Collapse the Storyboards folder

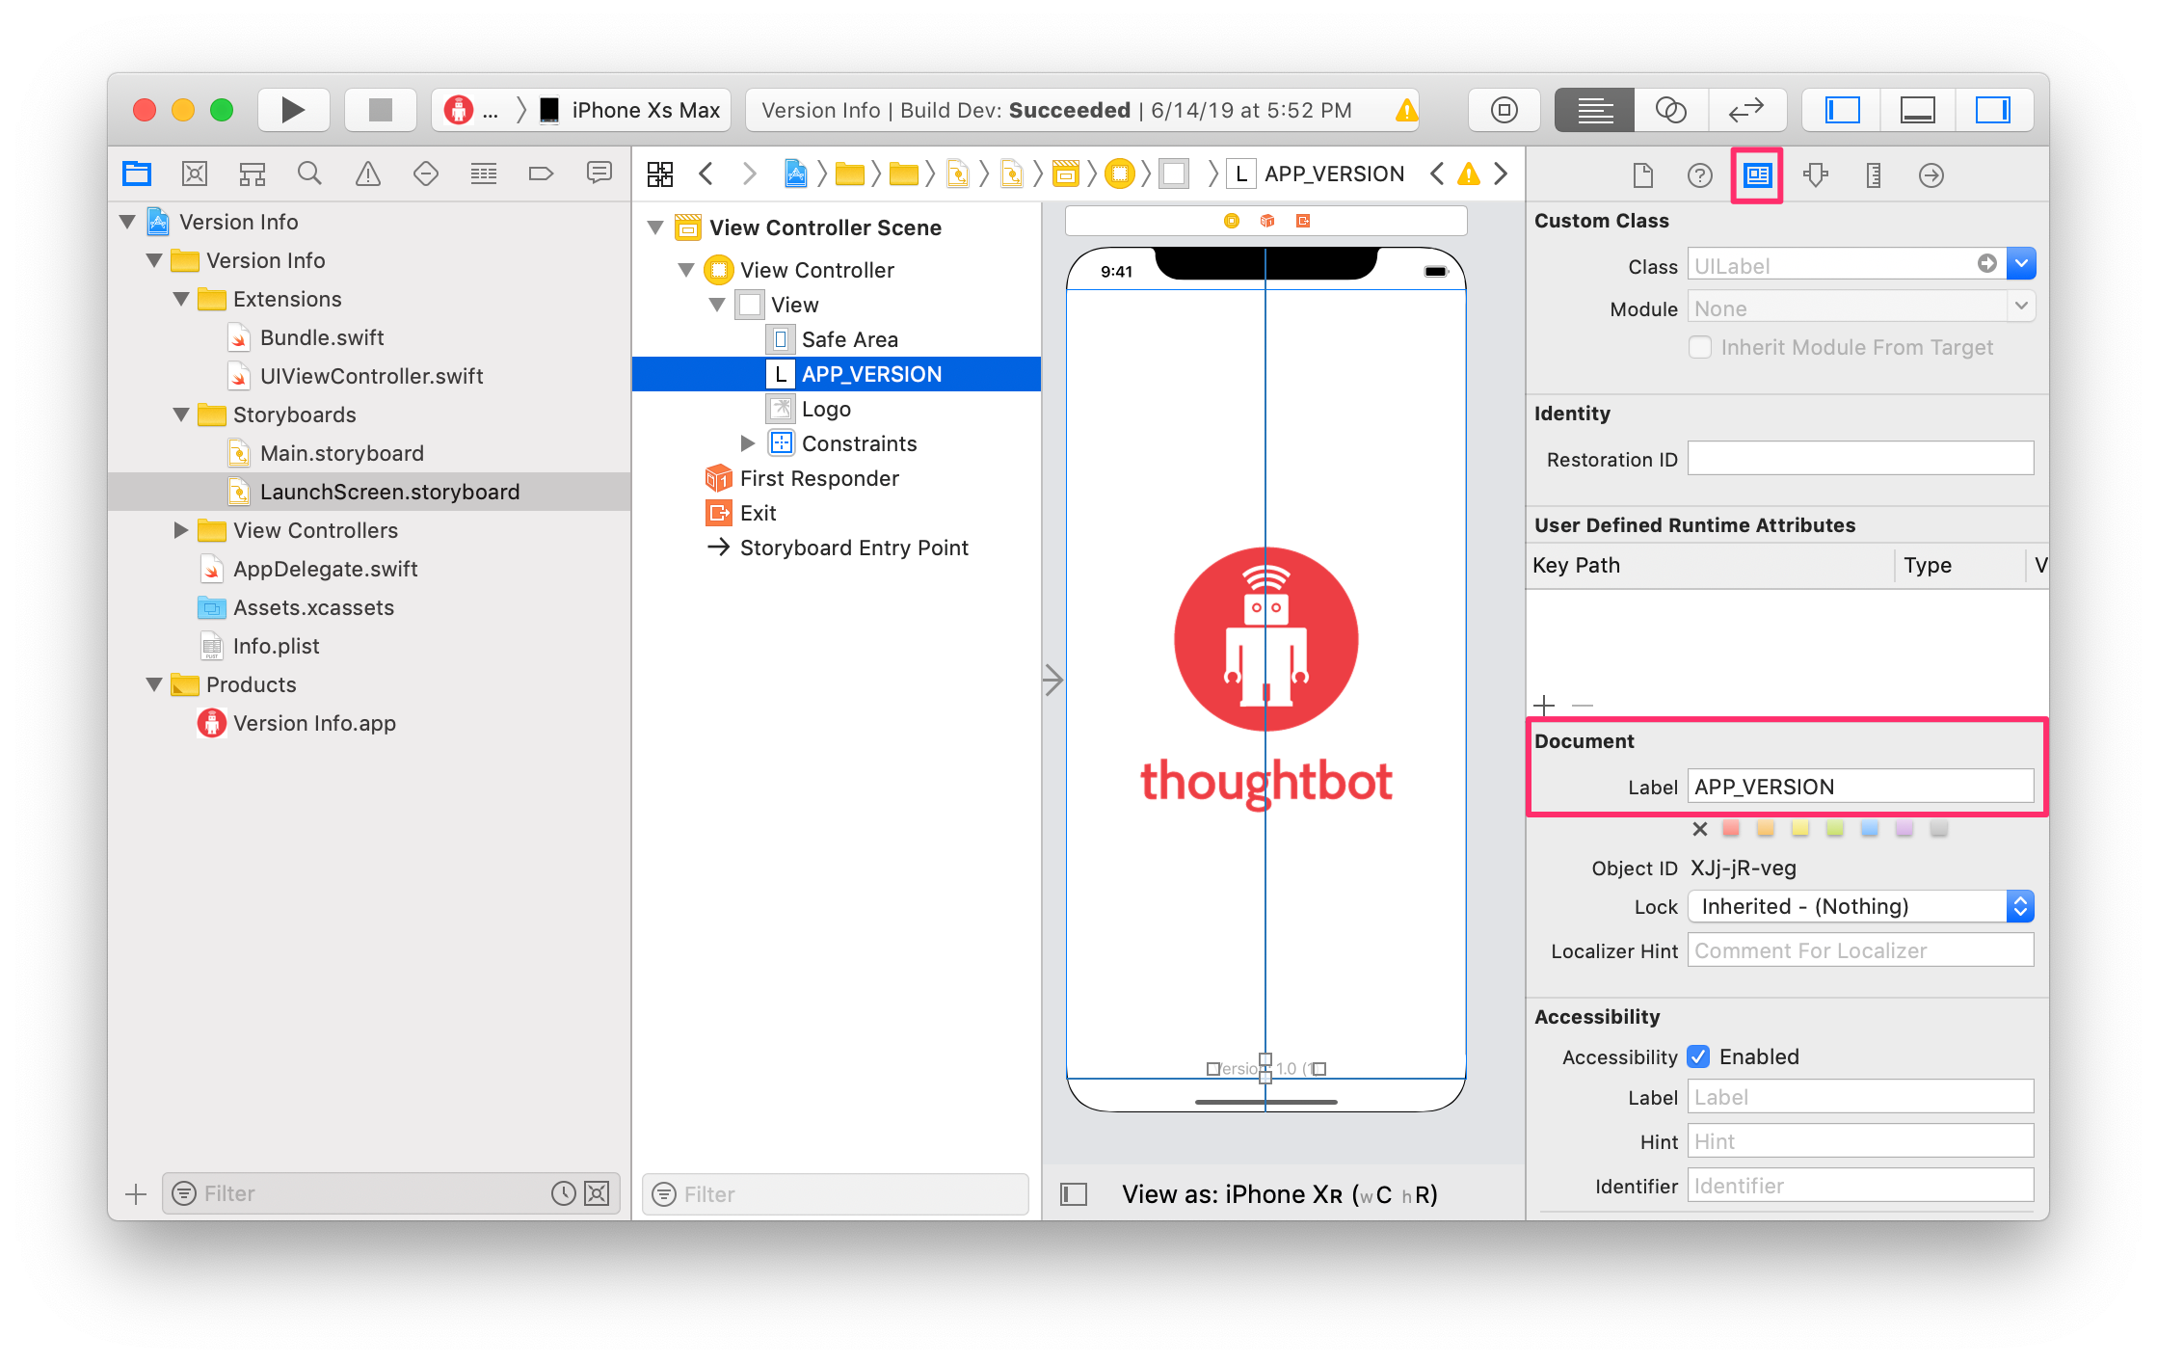tap(181, 414)
